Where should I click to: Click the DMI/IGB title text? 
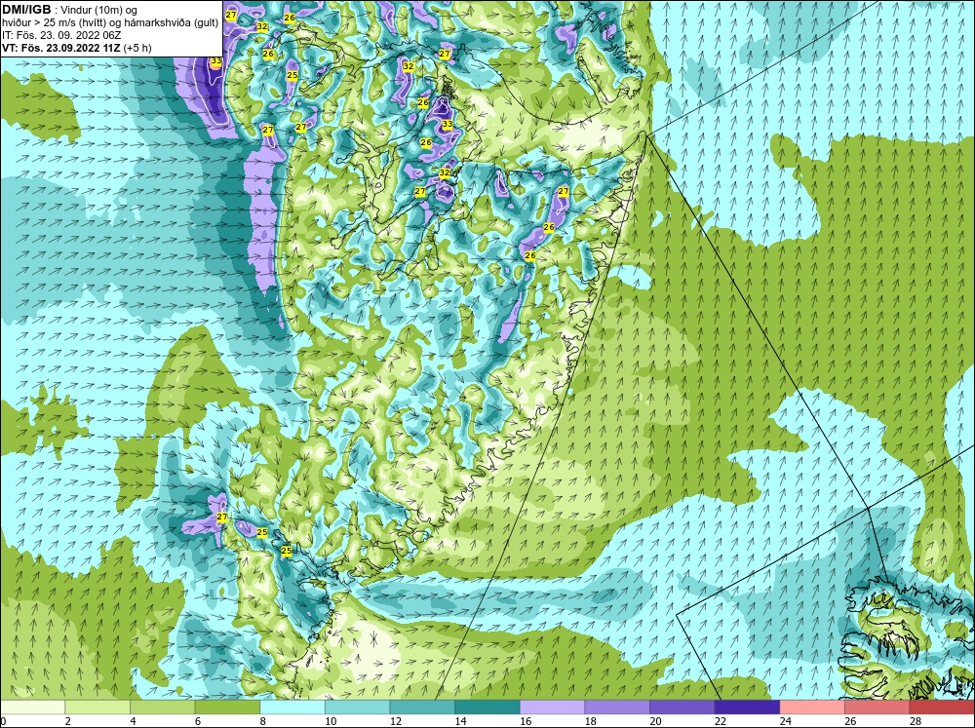tap(26, 10)
